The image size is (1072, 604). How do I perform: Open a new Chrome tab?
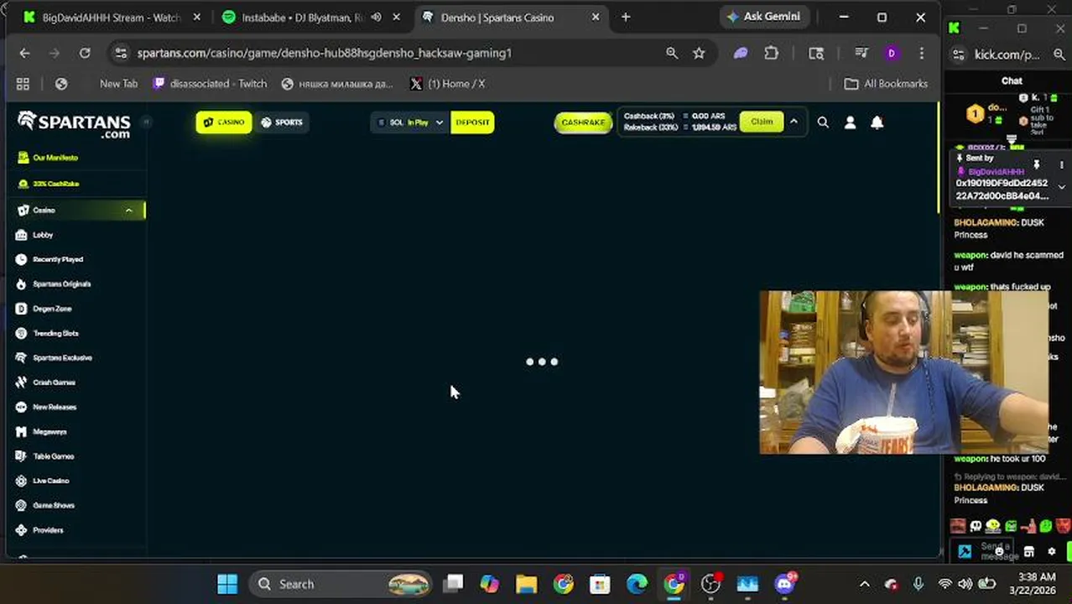pyautogui.click(x=626, y=17)
